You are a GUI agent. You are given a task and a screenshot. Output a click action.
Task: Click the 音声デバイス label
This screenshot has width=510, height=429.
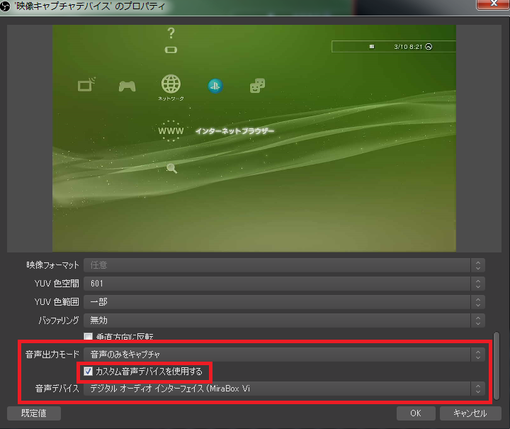(57, 389)
